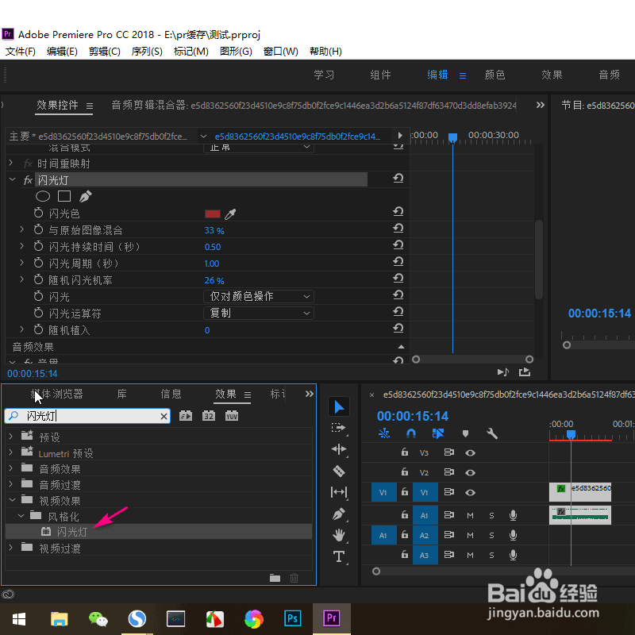Collapse the 闪光灯 effect section
The width and height of the screenshot is (635, 635).
pos(12,179)
